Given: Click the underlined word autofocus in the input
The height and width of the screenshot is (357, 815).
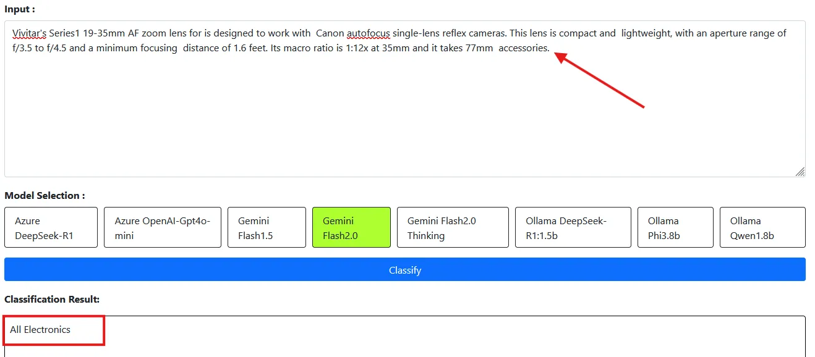Looking at the screenshot, I should pyautogui.click(x=368, y=33).
